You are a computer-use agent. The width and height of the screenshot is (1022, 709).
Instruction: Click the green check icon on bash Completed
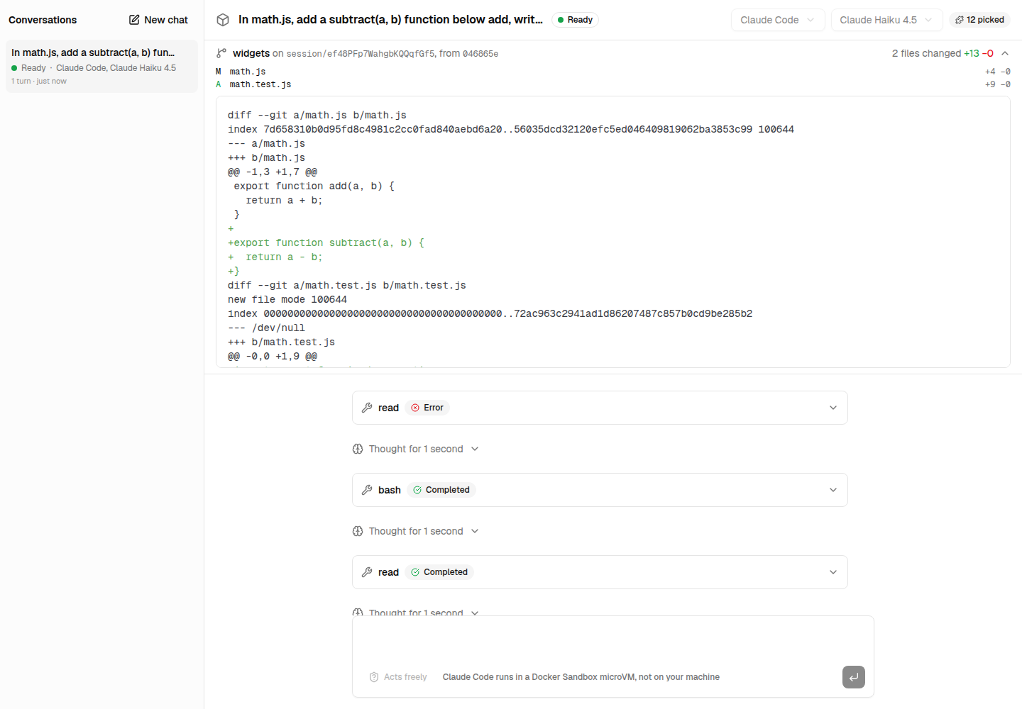point(417,490)
